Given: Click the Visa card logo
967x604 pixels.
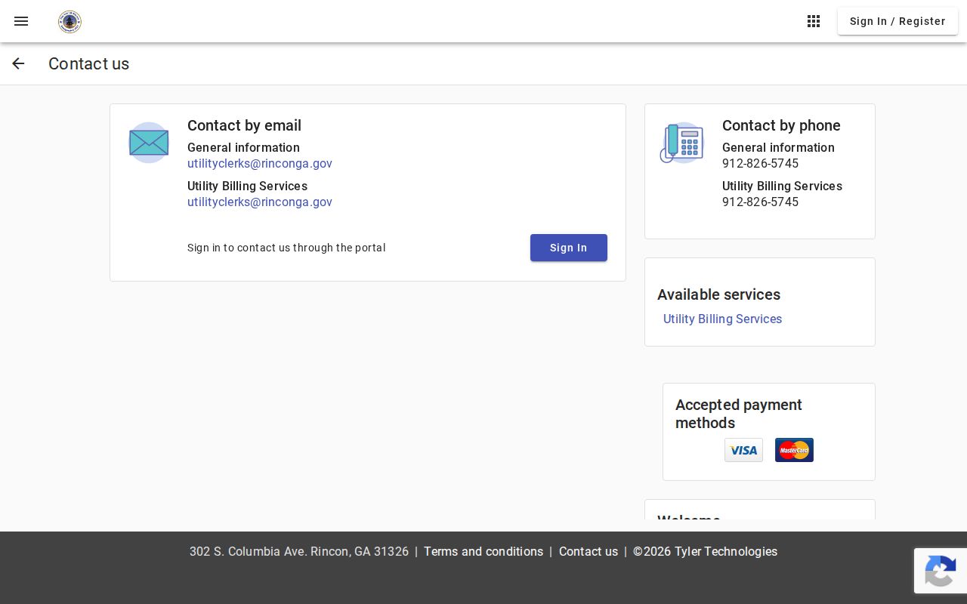Looking at the screenshot, I should click(x=743, y=450).
